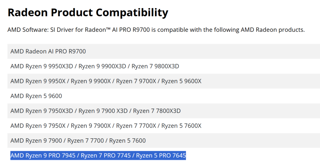Click the Ryzen 7 7700X text
Image resolution: width=320 pixels, height=167 pixels.
(x=136, y=126)
